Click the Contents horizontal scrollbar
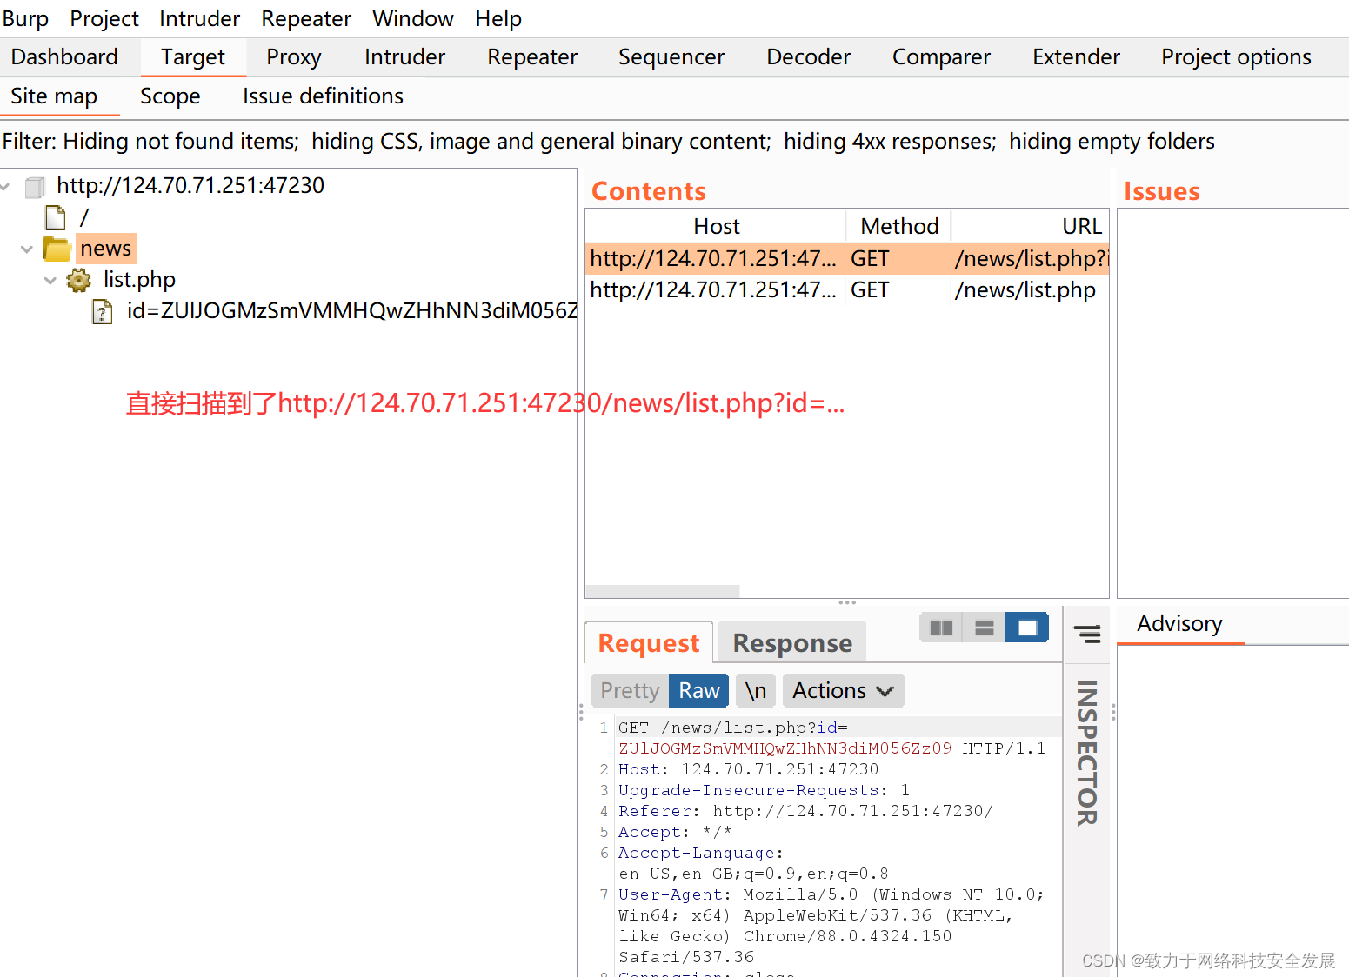This screenshot has height=977, width=1349. tap(663, 591)
